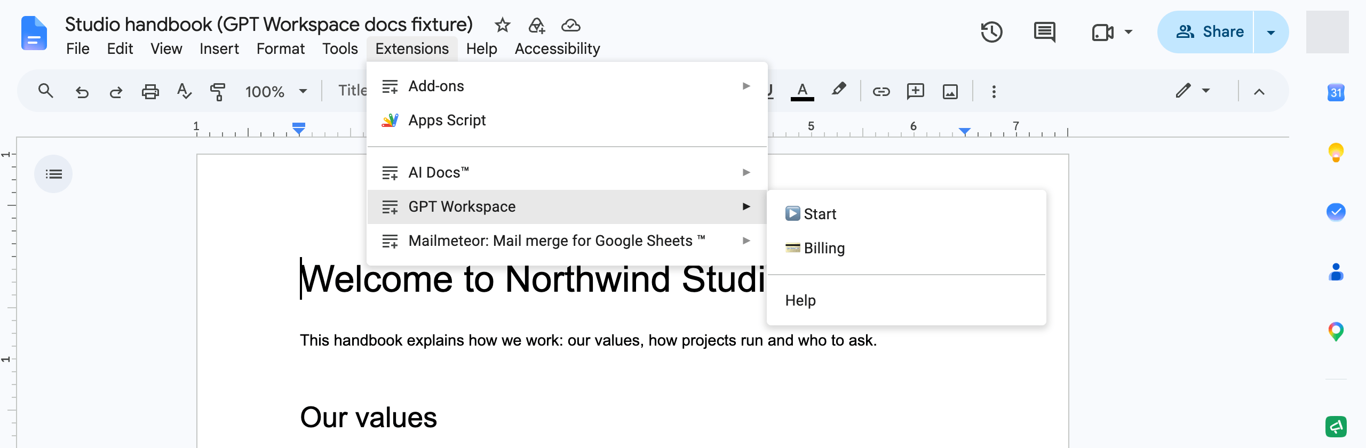Collapse the toolbar with chevron up

pos(1259,92)
